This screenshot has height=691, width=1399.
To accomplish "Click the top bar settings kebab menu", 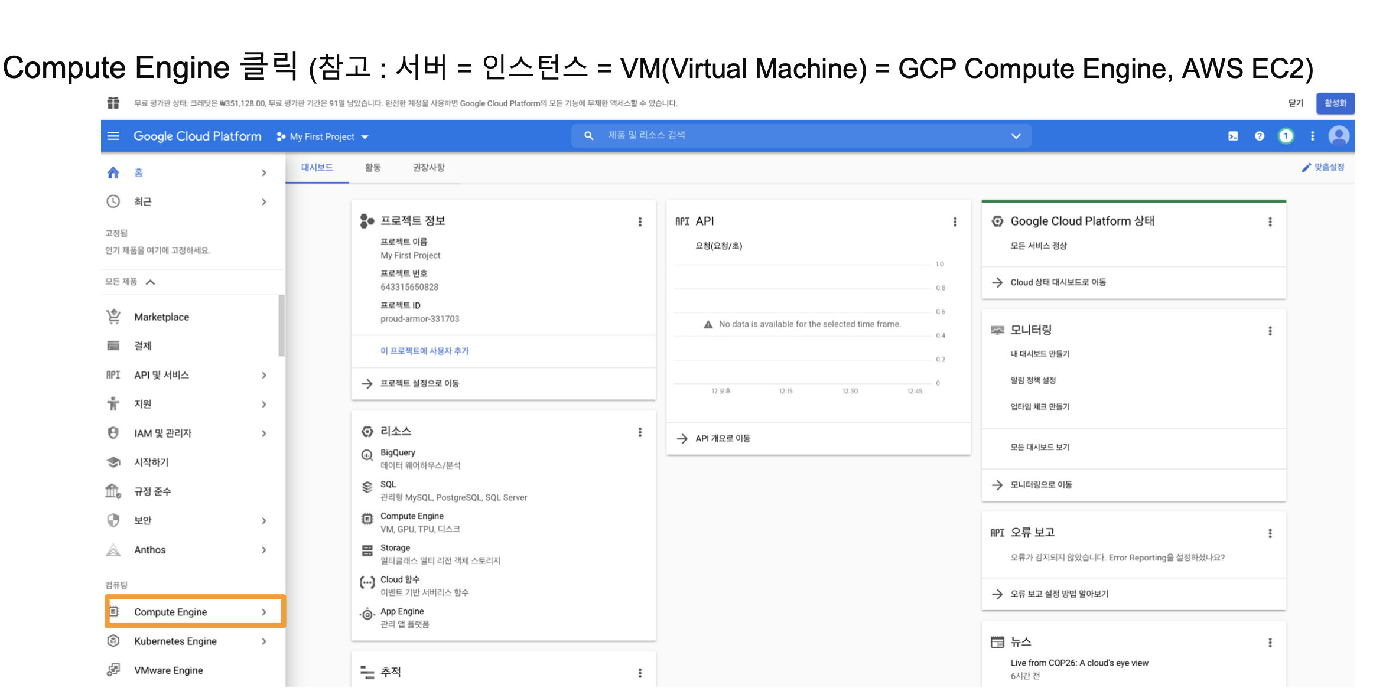I will click(x=1312, y=136).
